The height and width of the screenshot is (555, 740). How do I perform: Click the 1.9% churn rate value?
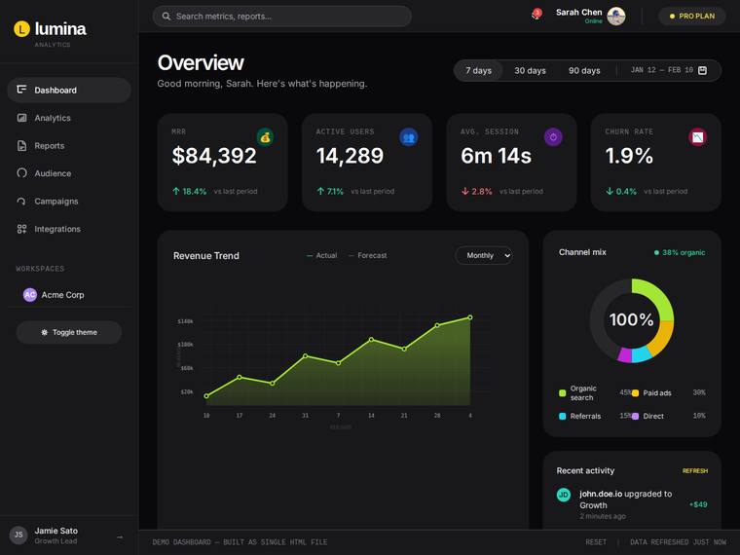tap(629, 156)
